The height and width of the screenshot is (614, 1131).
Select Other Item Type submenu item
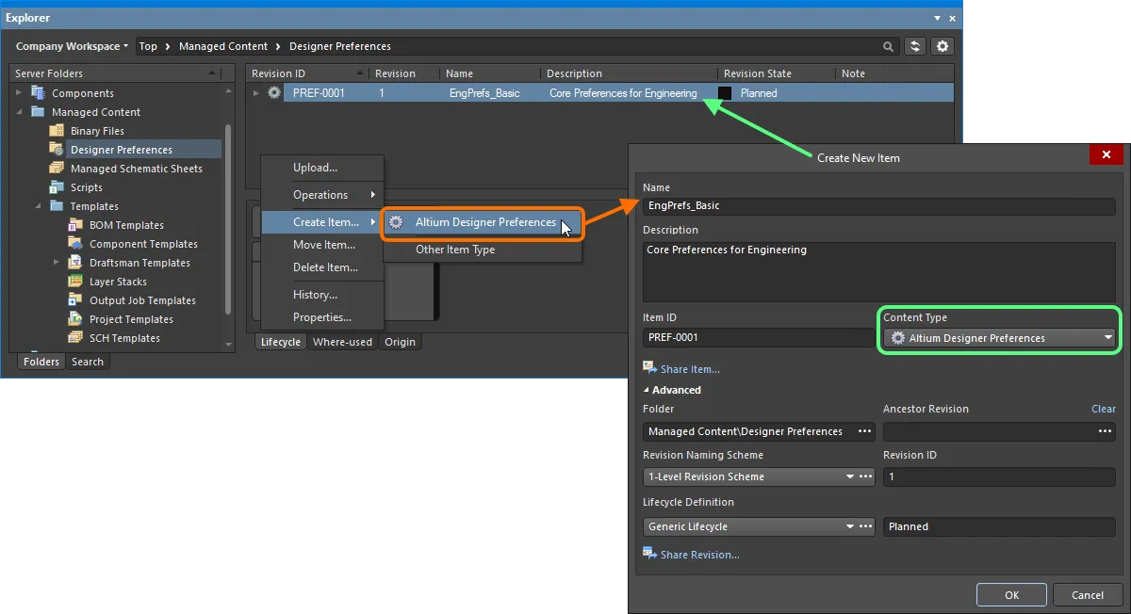tap(483, 250)
